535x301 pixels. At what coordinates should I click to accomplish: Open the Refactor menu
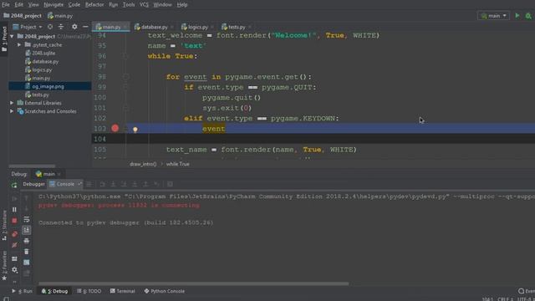[x=94, y=5]
